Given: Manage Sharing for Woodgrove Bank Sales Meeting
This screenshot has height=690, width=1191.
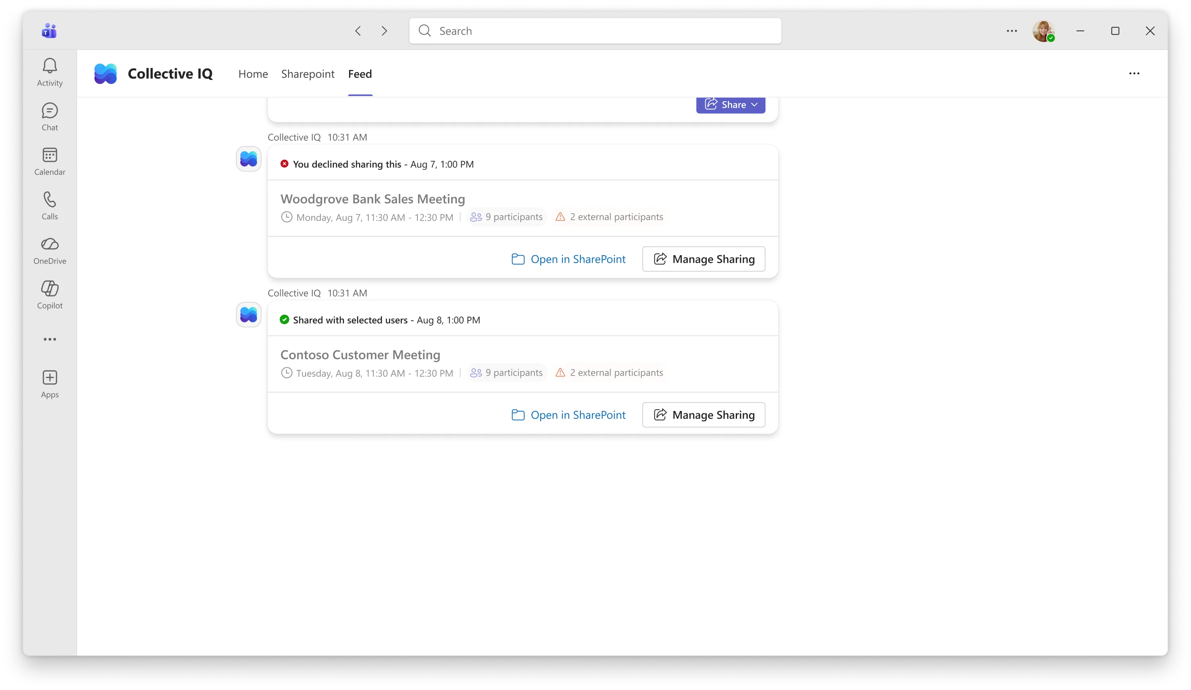Looking at the screenshot, I should coord(703,259).
